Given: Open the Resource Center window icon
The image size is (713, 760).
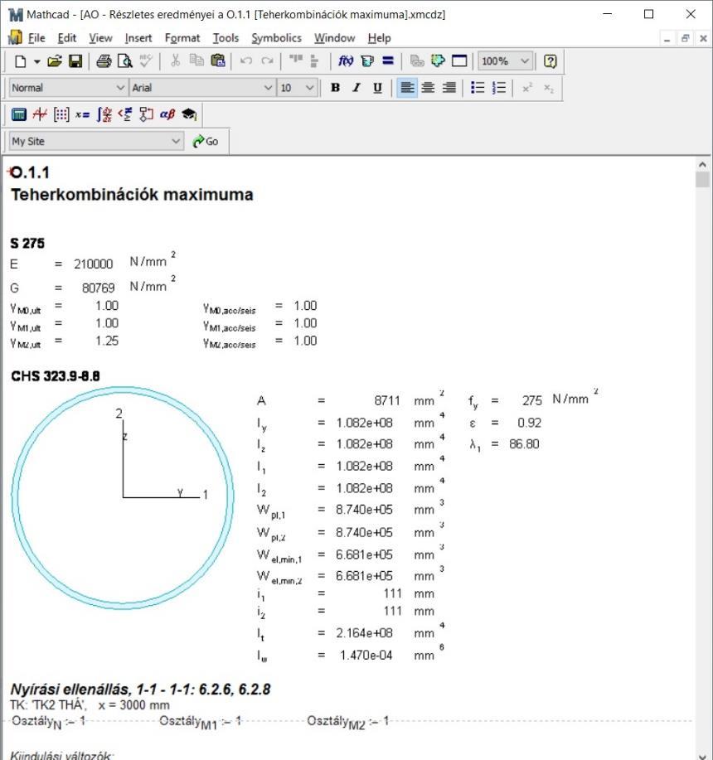Looking at the screenshot, I should click(x=459, y=61).
